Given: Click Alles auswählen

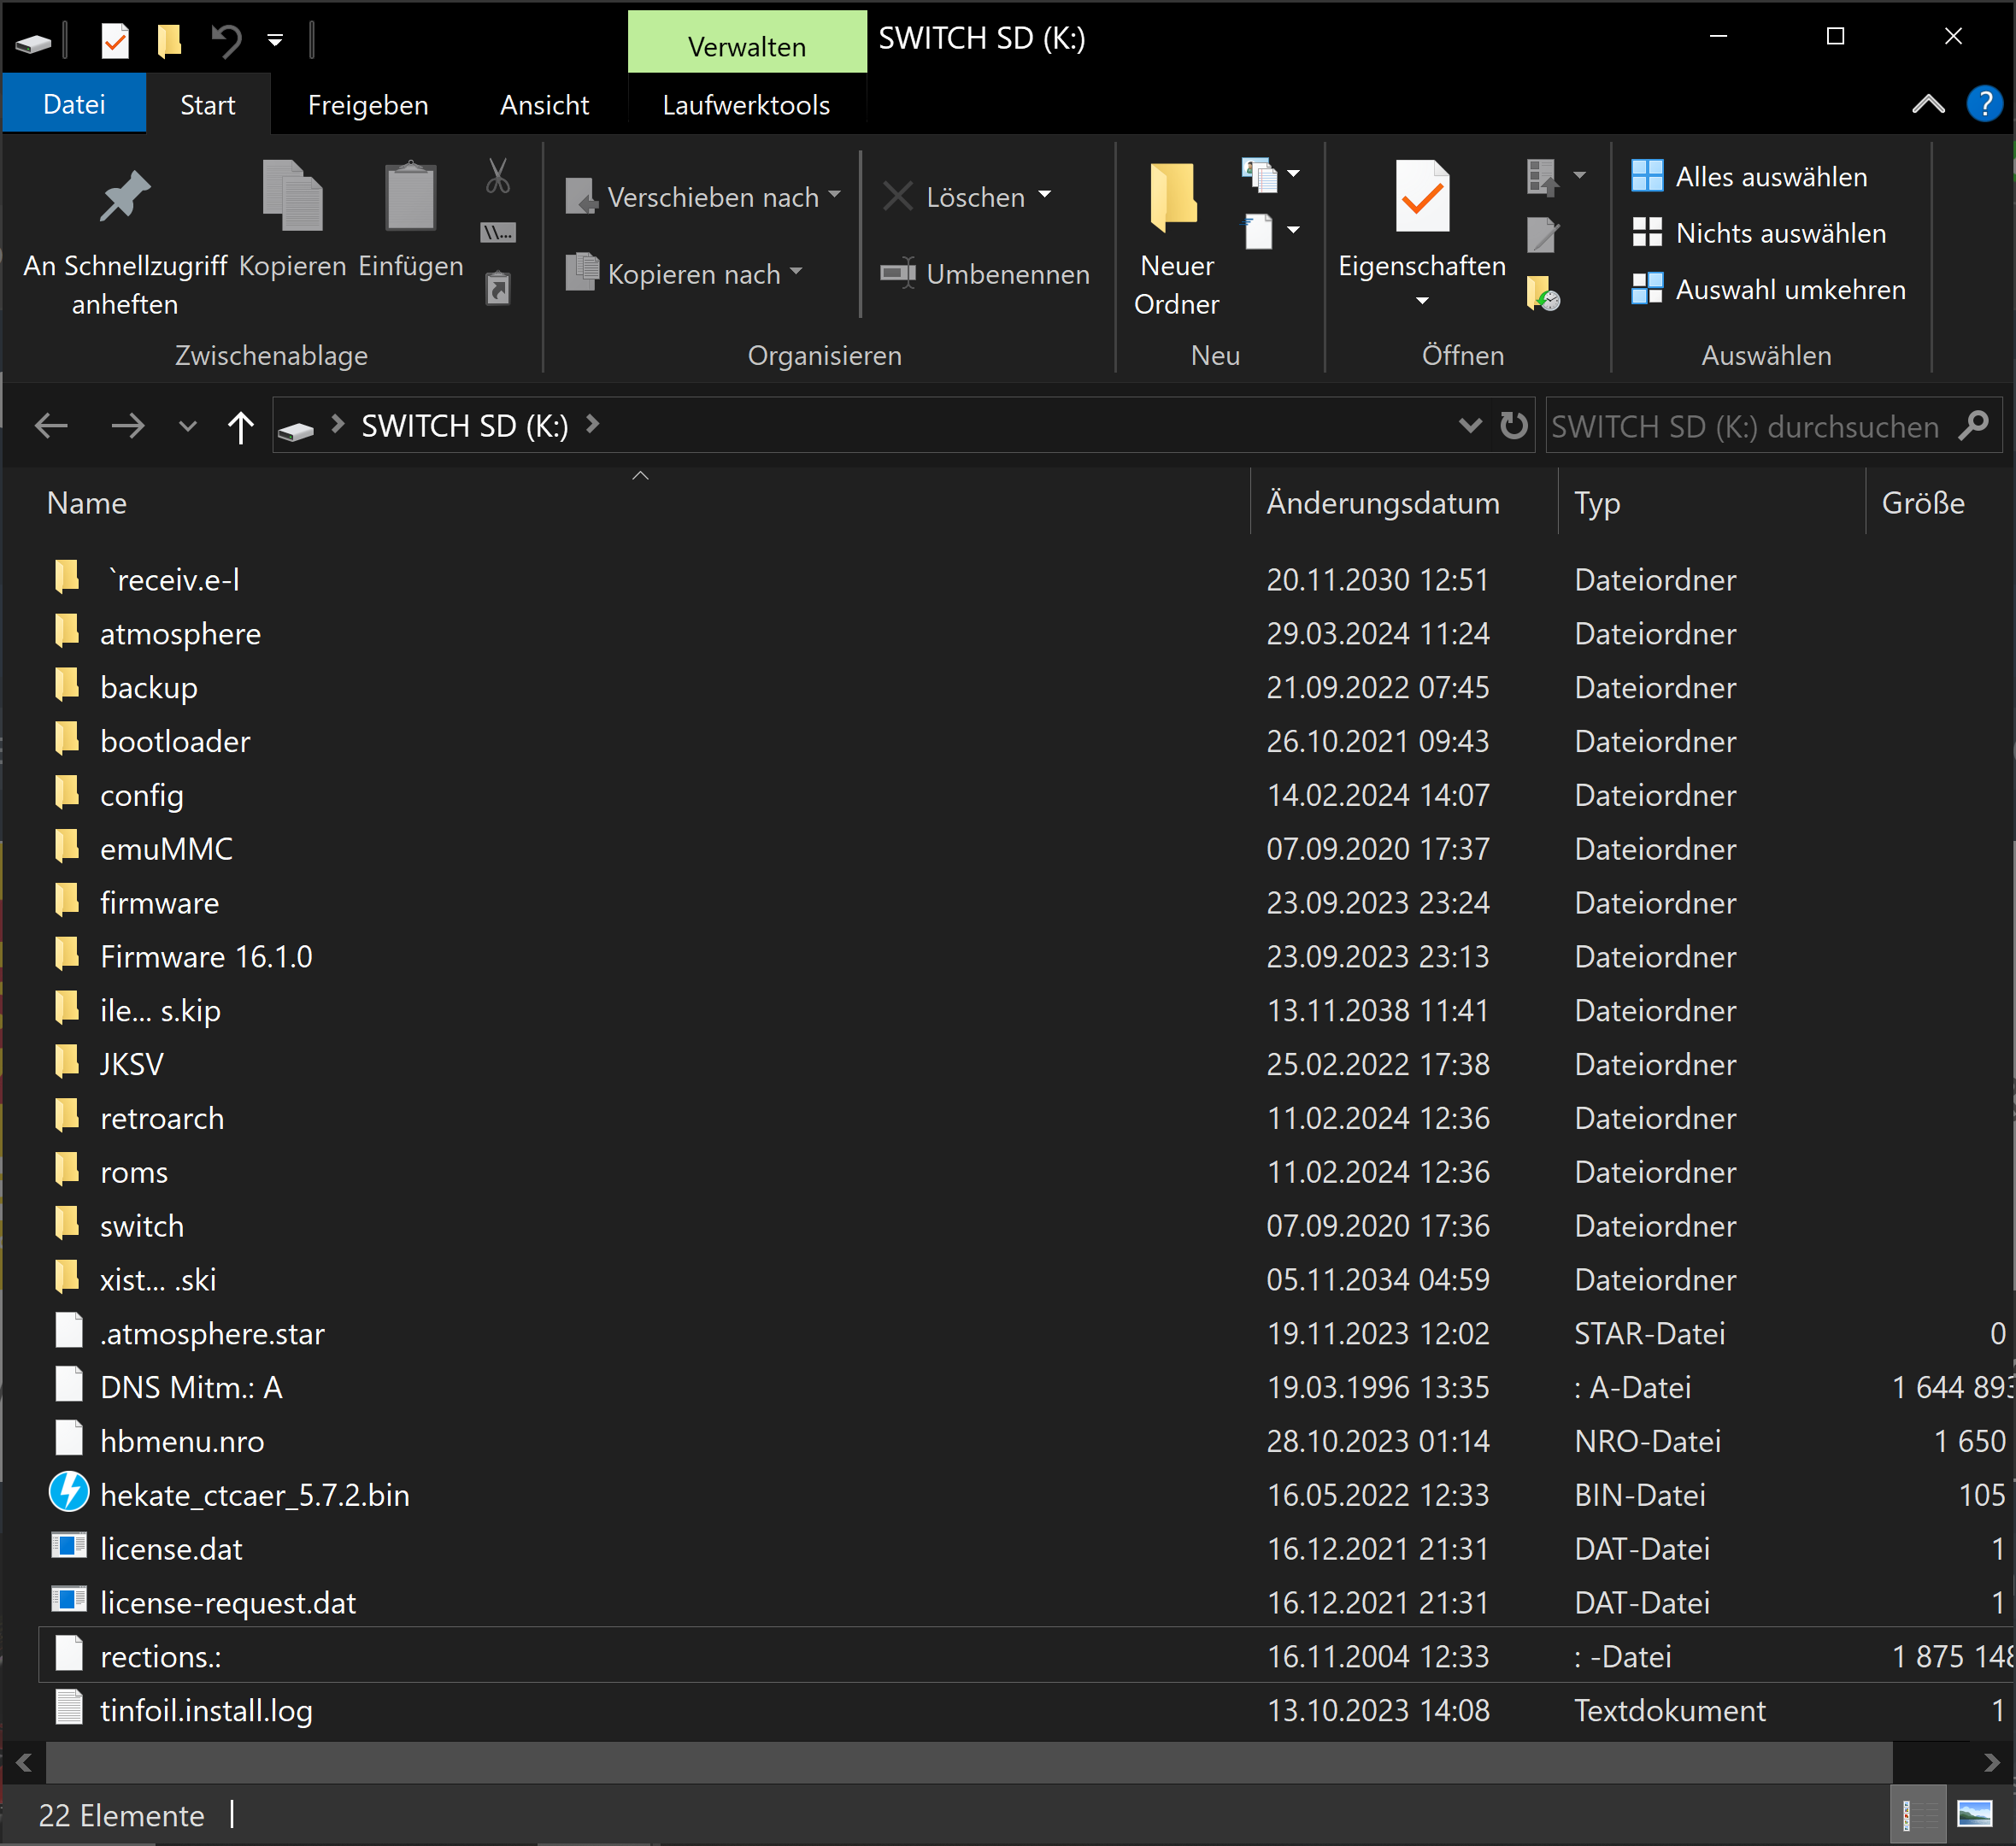Looking at the screenshot, I should (1750, 176).
